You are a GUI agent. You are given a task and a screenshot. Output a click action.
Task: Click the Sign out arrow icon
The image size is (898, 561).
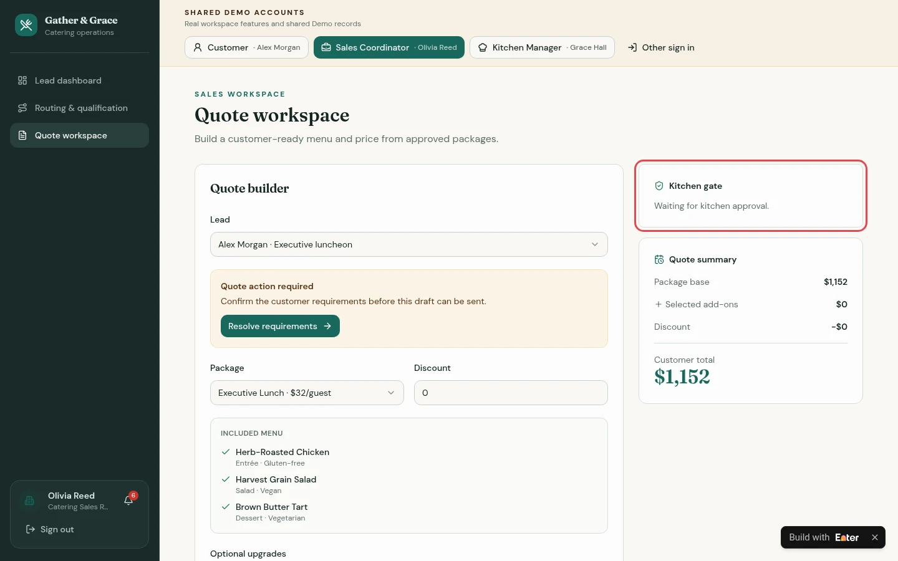(30, 529)
